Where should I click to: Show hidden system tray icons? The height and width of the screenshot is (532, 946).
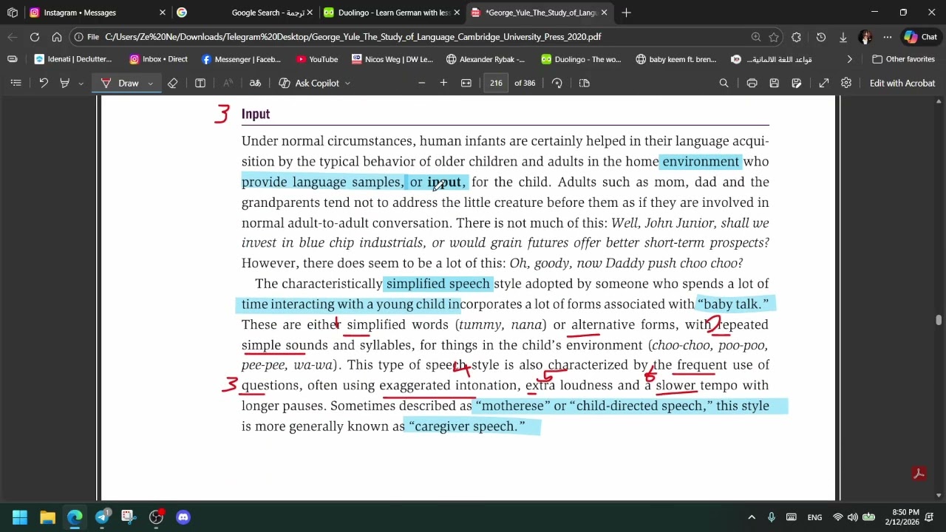click(752, 517)
